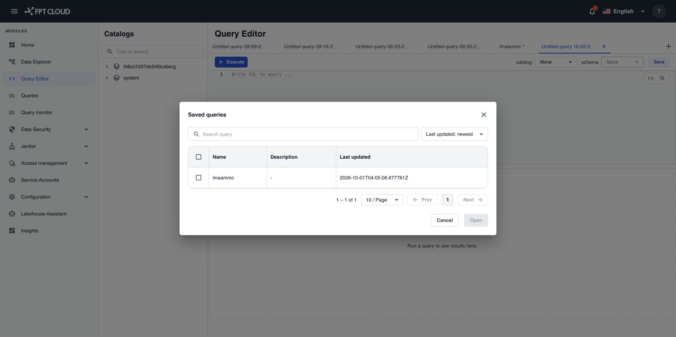Screen dimensions: 676x337
Task: Switch to the lmaammc tab
Action: point(512,46)
